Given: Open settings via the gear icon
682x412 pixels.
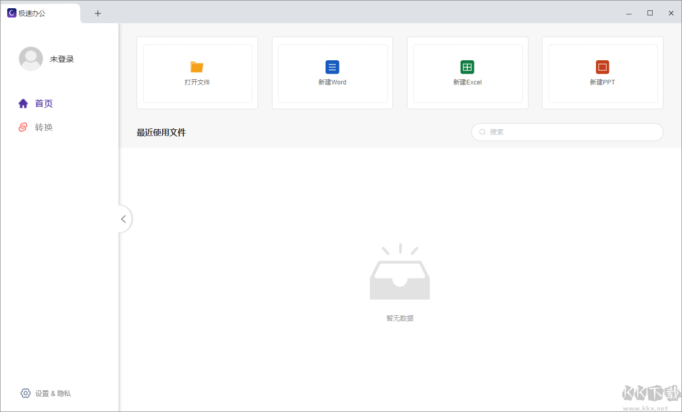Looking at the screenshot, I should click(25, 393).
